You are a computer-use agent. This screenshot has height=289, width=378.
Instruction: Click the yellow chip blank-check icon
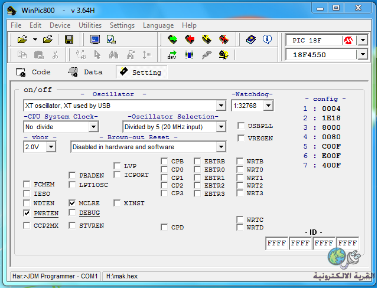coord(223,55)
